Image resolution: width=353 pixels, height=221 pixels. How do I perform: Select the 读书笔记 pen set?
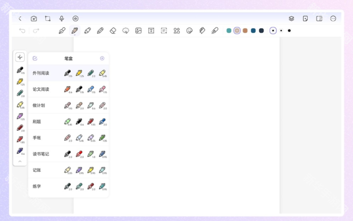pos(41,154)
